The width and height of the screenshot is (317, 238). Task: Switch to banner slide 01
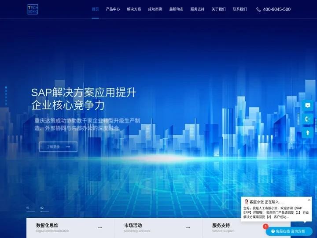(30, 208)
